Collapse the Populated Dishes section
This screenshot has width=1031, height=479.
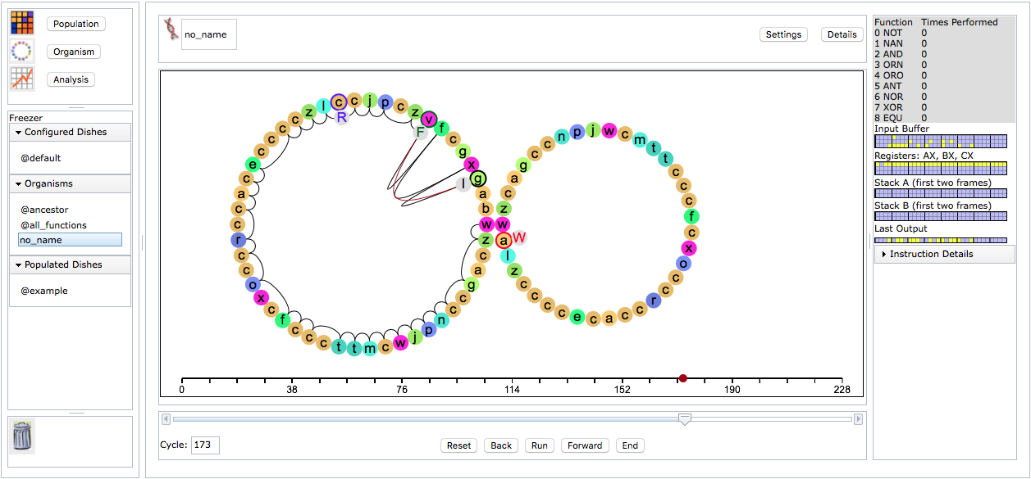pos(70,264)
